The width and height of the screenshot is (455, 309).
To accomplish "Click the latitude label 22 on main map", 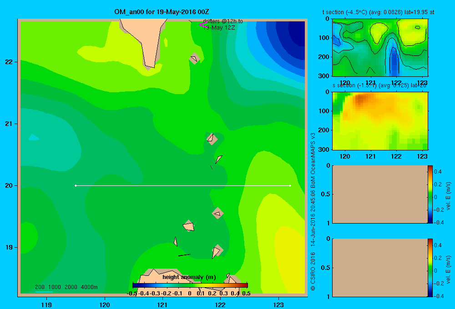I will 9,62.
